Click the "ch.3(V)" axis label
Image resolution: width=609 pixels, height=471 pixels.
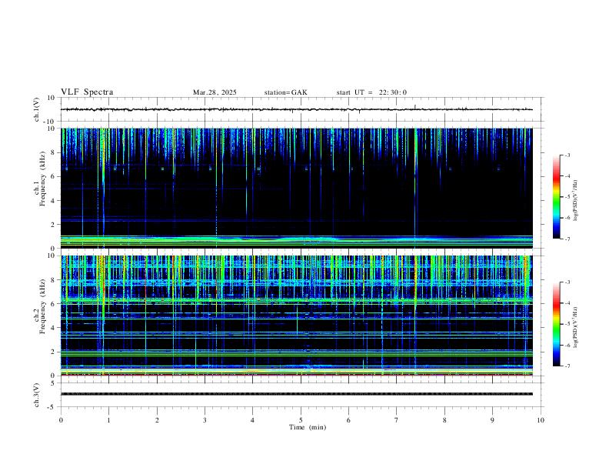37,396
